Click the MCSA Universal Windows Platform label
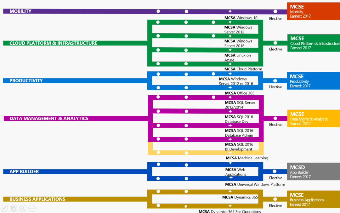Image resolution: width=340 pixels, height=213 pixels. pyautogui.click(x=255, y=185)
